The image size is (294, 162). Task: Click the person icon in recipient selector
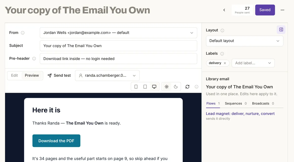(x=81, y=75)
